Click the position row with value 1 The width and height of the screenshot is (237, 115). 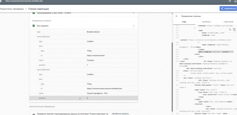tap(84, 65)
